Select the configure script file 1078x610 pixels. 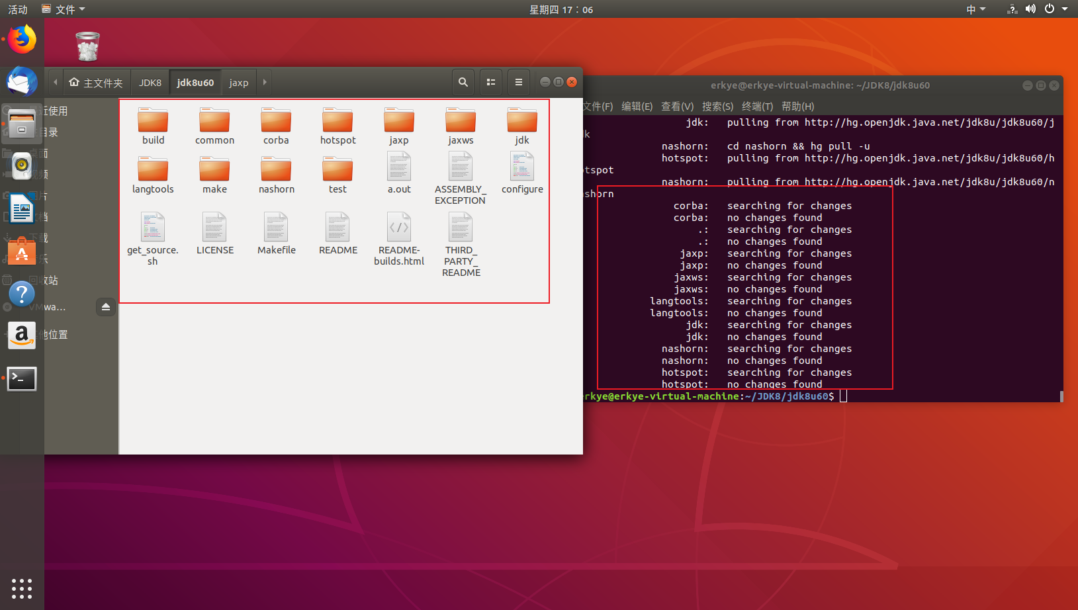pos(522,173)
